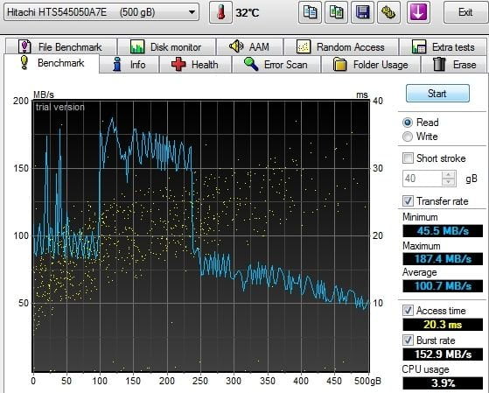The width and height of the screenshot is (489, 393).
Task: Decrease short stroke value with down arrow
Action: pyautogui.click(x=449, y=182)
